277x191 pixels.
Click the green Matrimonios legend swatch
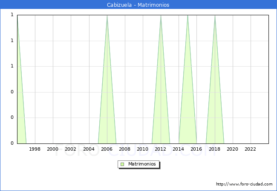pos(122,164)
